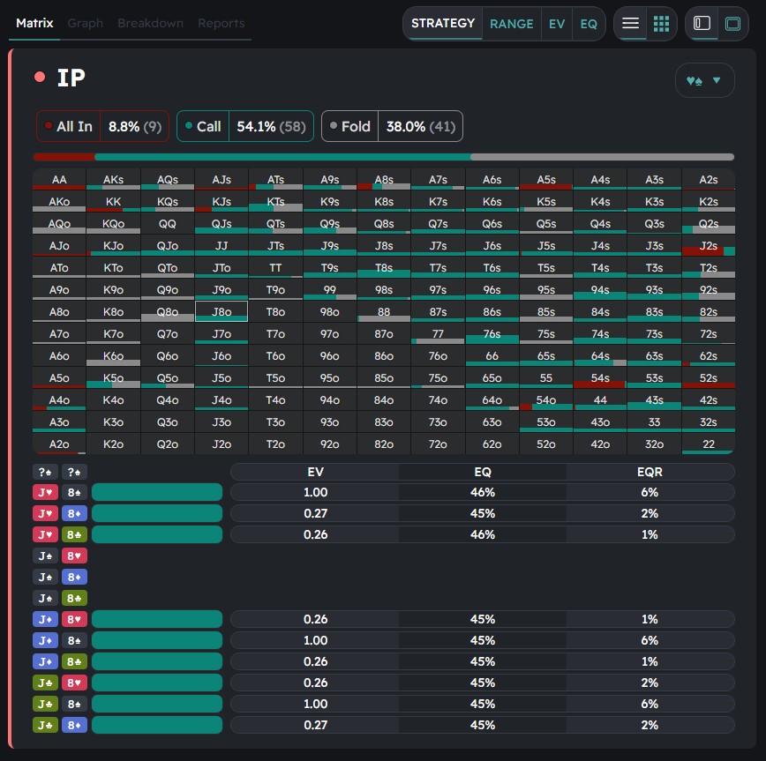Sort by the EQR column header
Screen dimensions: 766x761
pyautogui.click(x=650, y=472)
